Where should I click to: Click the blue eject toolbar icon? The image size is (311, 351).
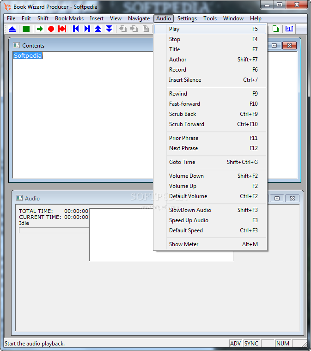tap(12, 29)
